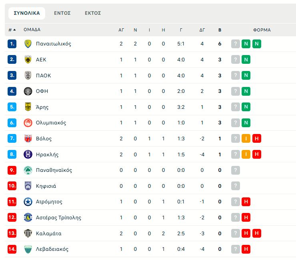Image resolution: width=296 pixels, height=260 pixels.
Task: Click the Παναιτωλικός team crest icon
Action: pyautogui.click(x=28, y=44)
